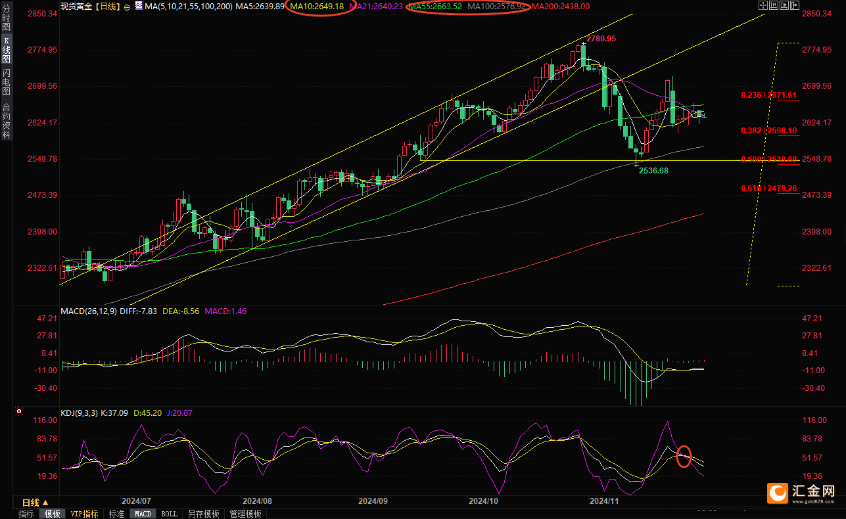This screenshot has height=519, width=846.
Task: Select the 模板 bottom tab
Action: pos(52,514)
